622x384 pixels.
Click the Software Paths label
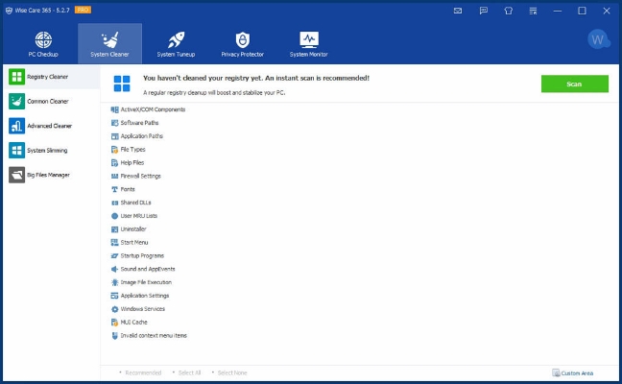[139, 123]
